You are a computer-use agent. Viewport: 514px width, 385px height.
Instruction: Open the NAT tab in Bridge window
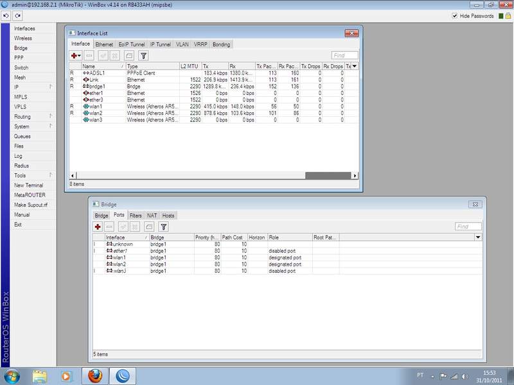(152, 216)
